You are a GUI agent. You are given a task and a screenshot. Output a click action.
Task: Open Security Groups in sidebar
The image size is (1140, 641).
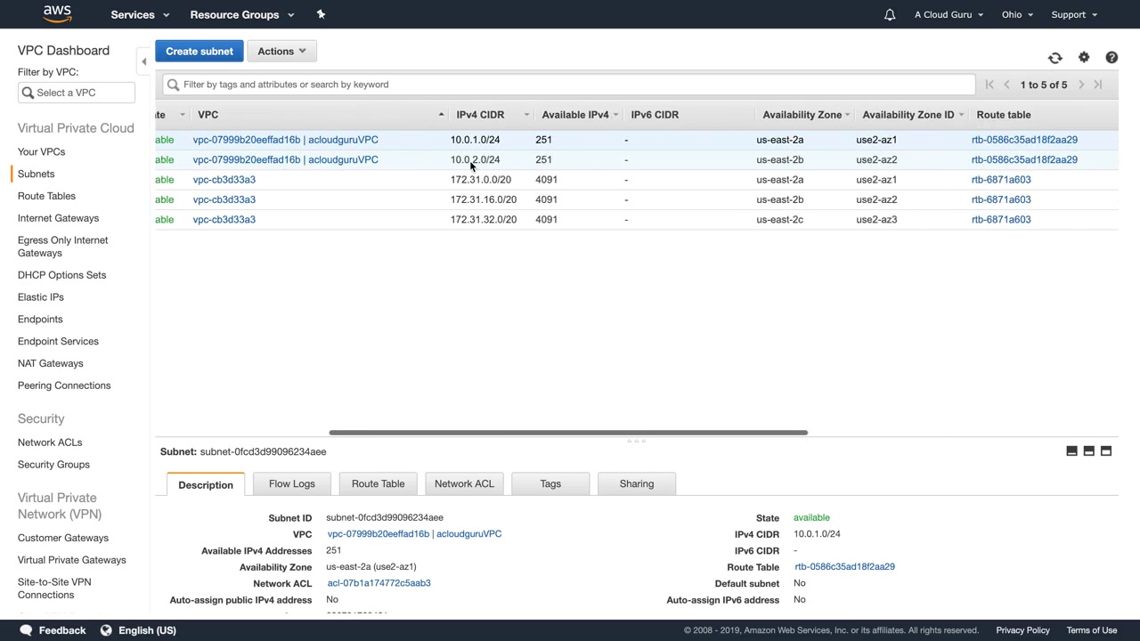coord(53,465)
